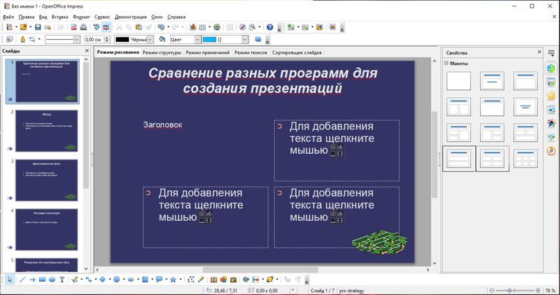The width and height of the screenshot is (560, 295).
Task: Select the Line tool in the drawing toolbar
Action: (22, 280)
